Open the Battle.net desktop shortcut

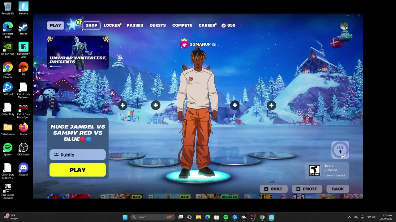tap(8, 89)
